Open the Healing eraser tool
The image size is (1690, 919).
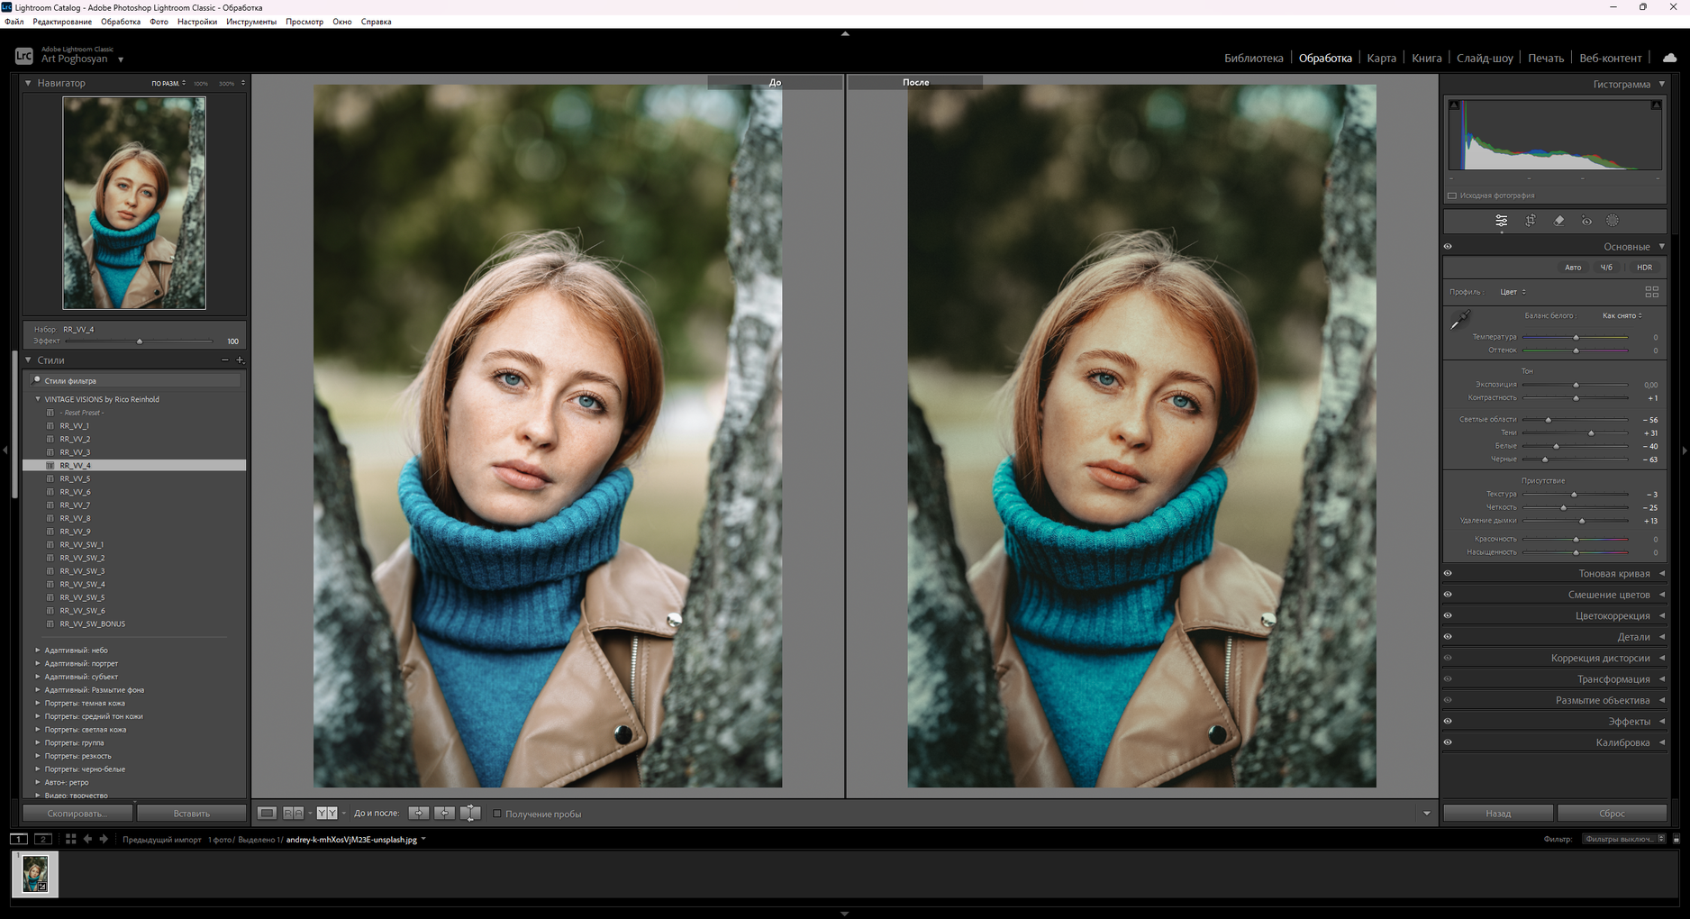(x=1558, y=221)
